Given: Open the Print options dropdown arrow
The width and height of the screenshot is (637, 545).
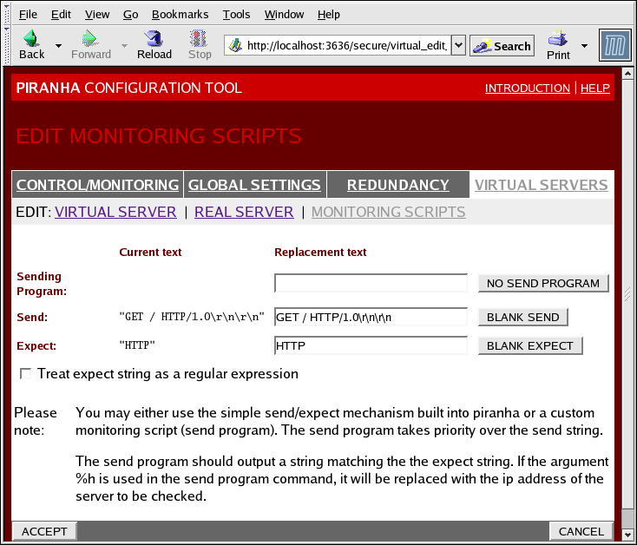Looking at the screenshot, I should (584, 46).
